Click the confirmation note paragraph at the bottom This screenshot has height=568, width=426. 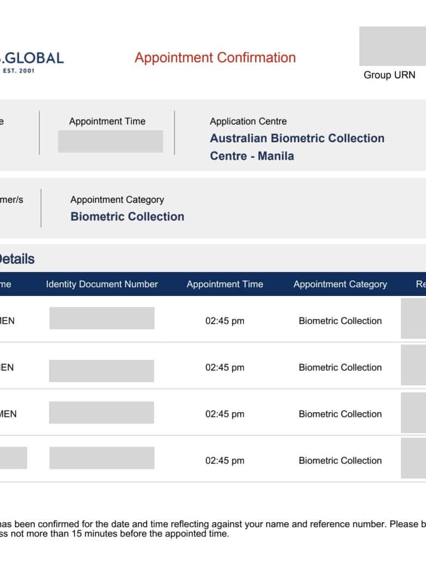pos(212,529)
